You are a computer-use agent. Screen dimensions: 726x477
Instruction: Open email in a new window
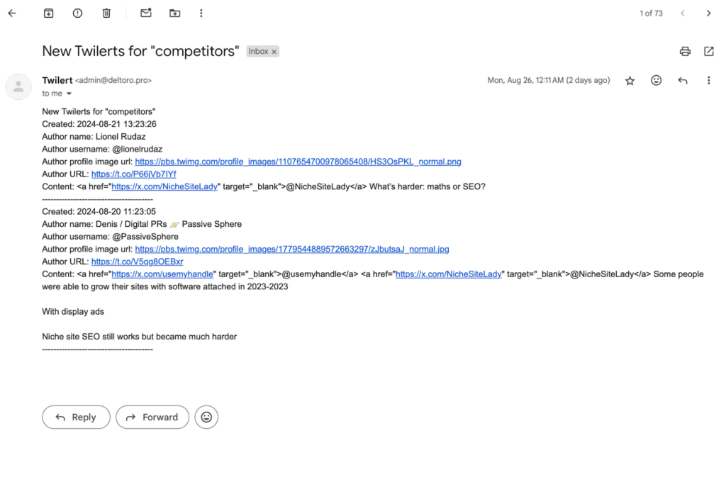pyautogui.click(x=708, y=51)
